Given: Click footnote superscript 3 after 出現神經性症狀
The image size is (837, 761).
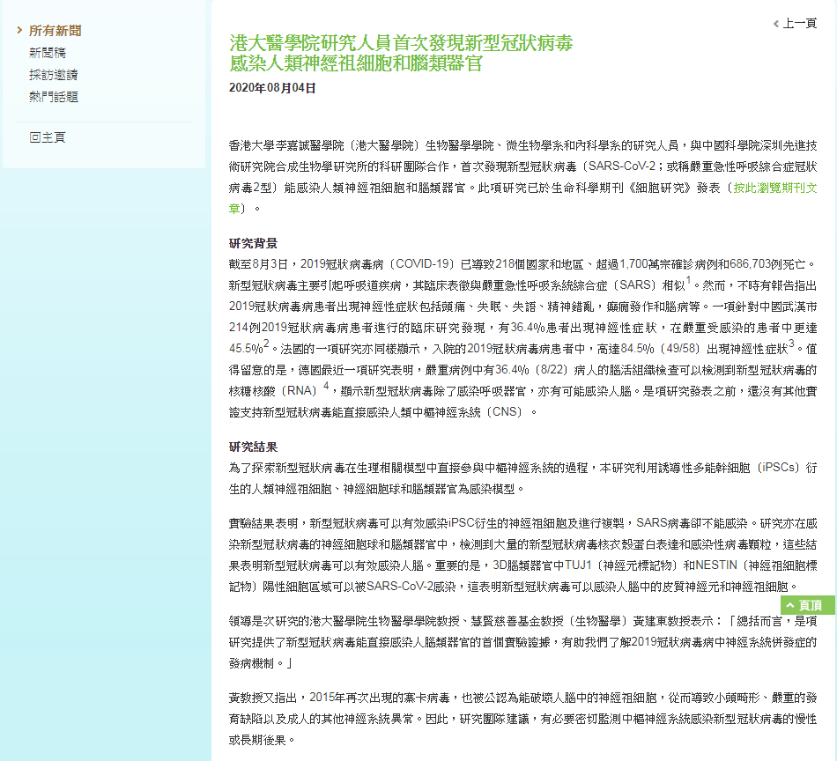Looking at the screenshot, I should [x=792, y=344].
